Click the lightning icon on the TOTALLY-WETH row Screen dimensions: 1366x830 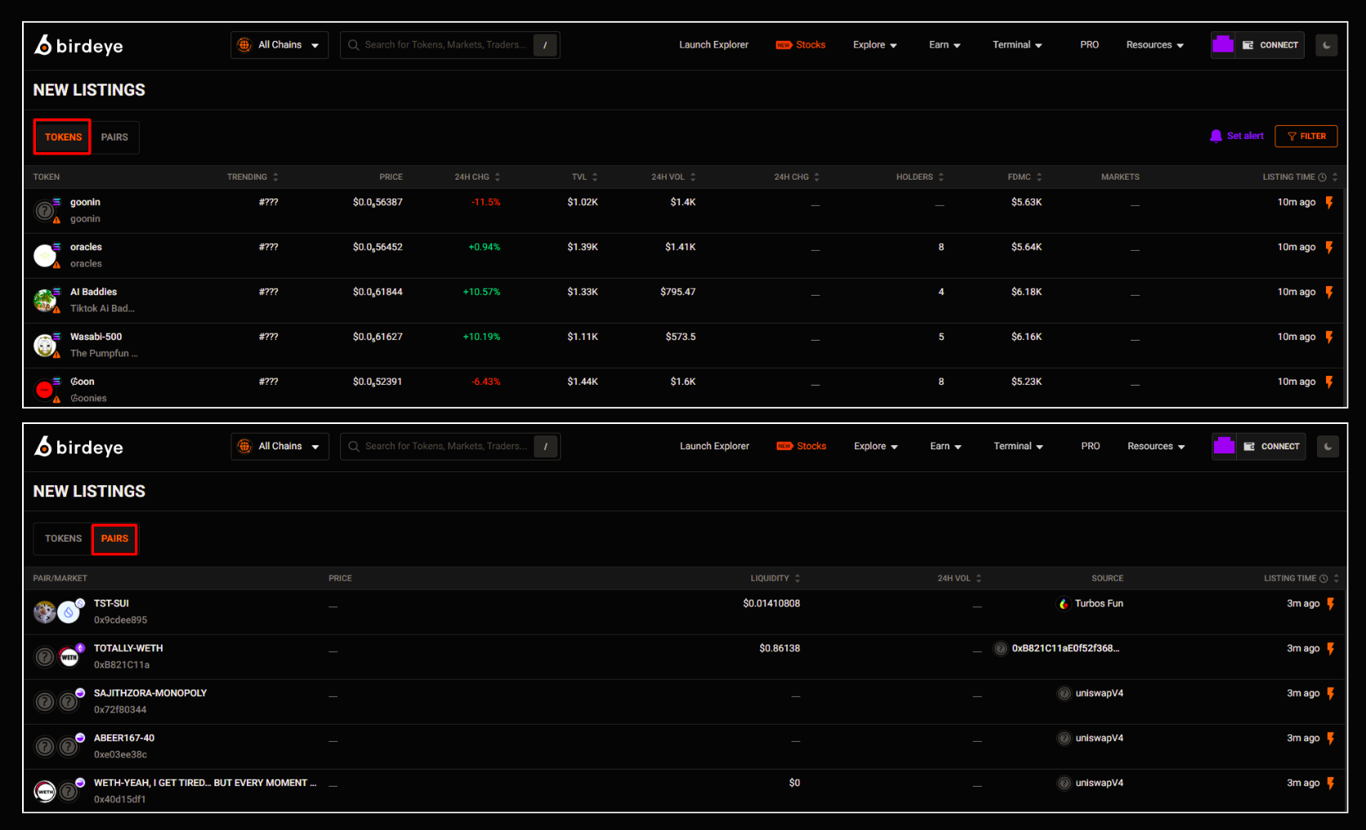[x=1331, y=649]
